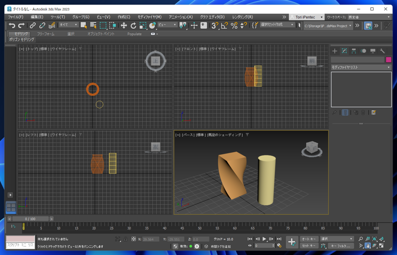Toggle the viewport layout tab icon
Screen dimensions: 397x255
click(11, 207)
